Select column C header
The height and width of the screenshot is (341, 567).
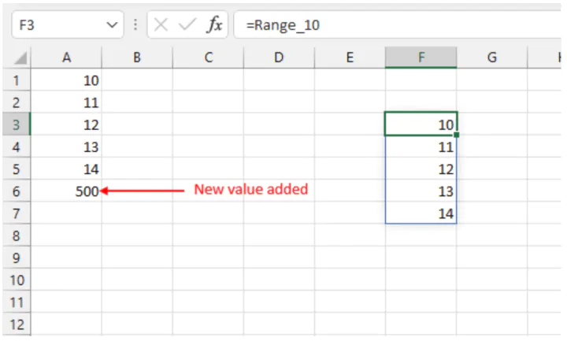tap(208, 57)
